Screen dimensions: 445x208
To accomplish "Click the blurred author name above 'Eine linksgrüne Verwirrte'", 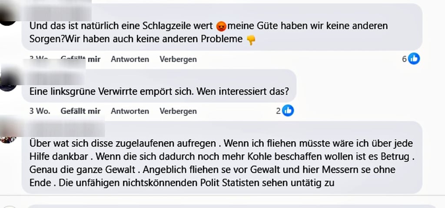I will click(x=56, y=78).
